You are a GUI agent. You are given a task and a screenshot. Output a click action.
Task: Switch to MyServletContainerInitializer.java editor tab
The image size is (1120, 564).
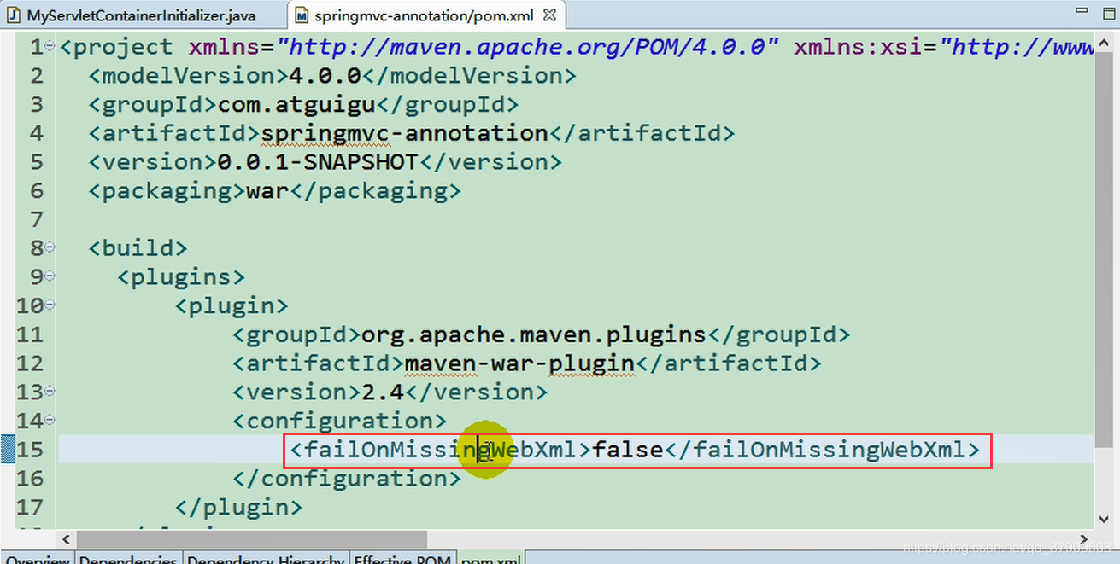(141, 15)
